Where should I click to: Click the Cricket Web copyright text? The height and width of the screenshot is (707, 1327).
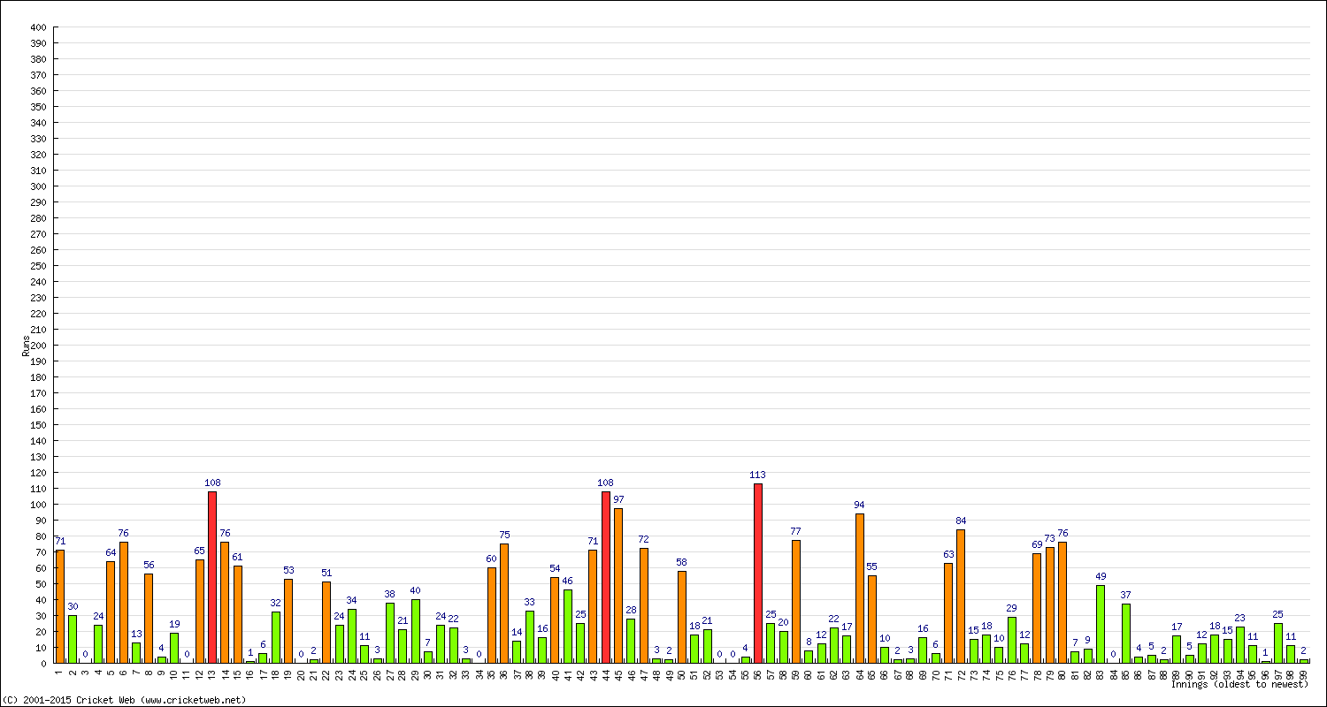click(125, 700)
